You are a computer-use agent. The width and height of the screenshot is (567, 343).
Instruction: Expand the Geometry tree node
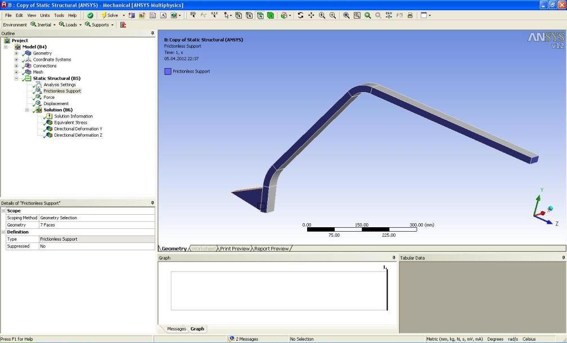tap(16, 53)
